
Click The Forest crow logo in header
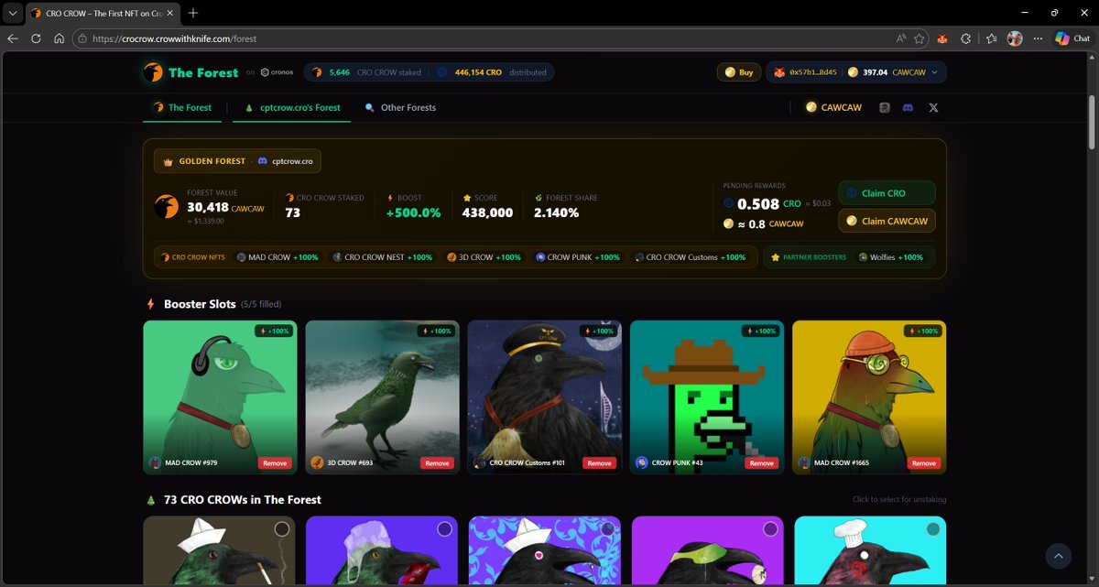(x=153, y=72)
